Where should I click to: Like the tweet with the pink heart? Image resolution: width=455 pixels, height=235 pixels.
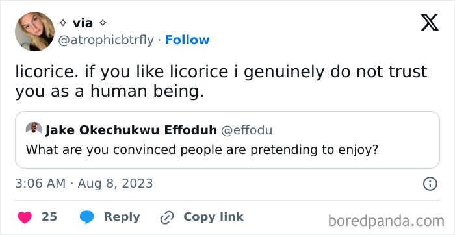(x=25, y=217)
